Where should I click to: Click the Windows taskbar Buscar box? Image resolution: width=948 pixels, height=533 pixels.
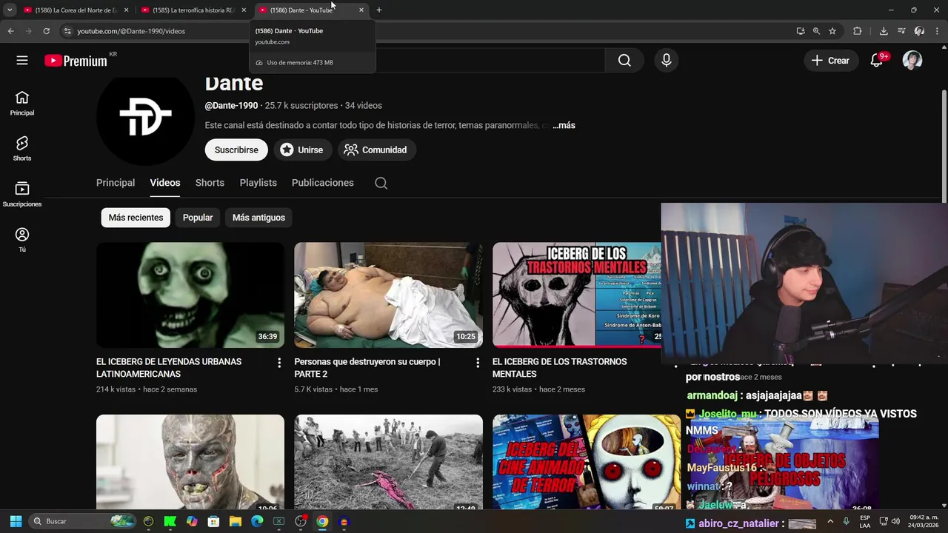pyautogui.click(x=83, y=521)
